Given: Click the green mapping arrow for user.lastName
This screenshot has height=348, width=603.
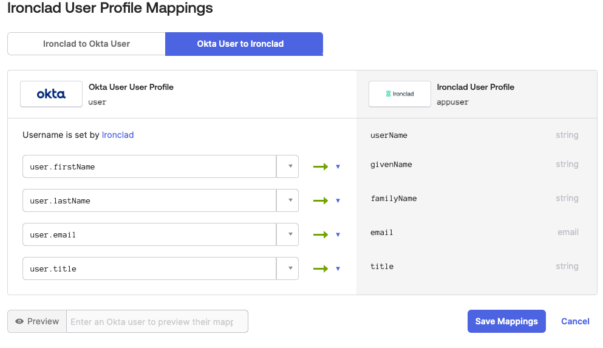Looking at the screenshot, I should 321,200.
